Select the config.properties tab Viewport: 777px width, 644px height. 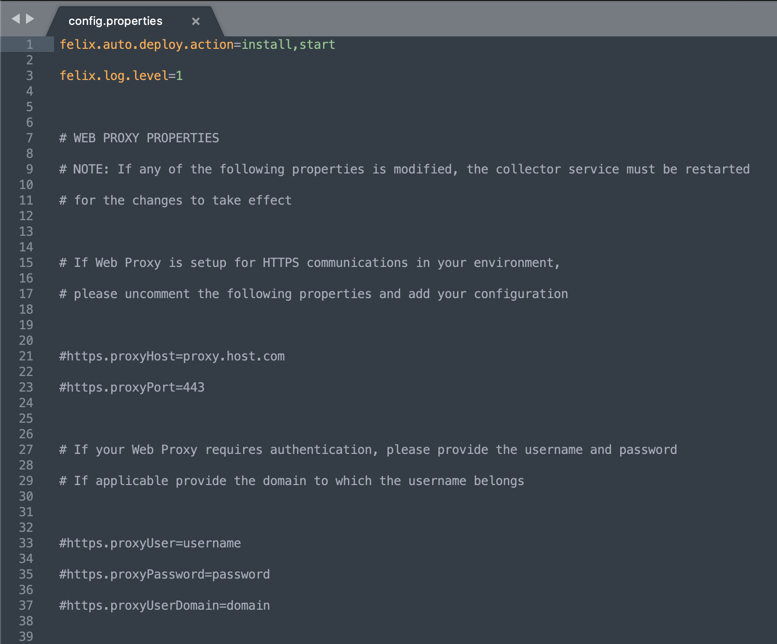pos(115,21)
